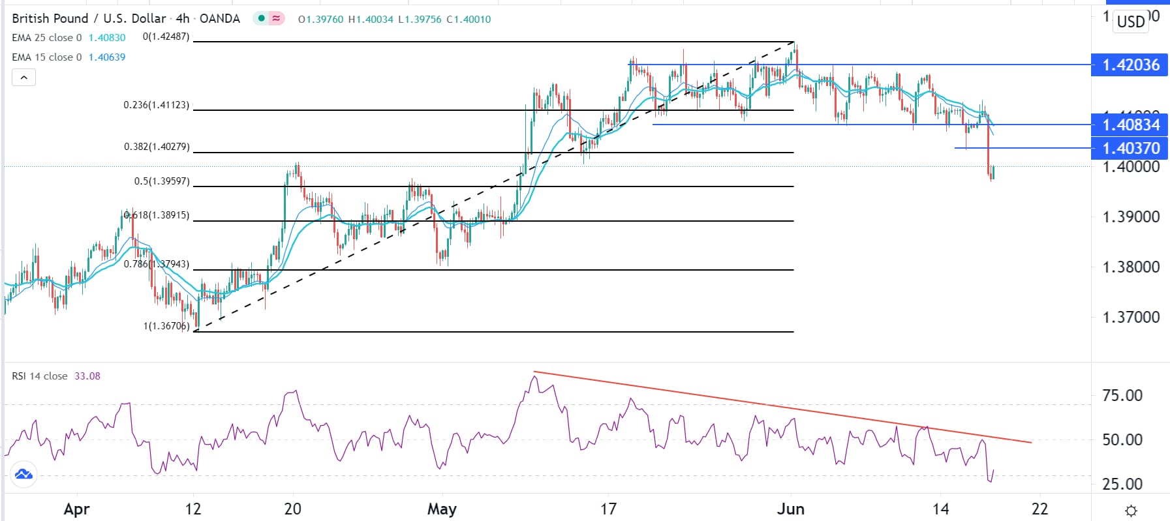Click the 4h timeframe label in the title
Image resolution: width=1170 pixels, height=521 pixels.
click(183, 18)
